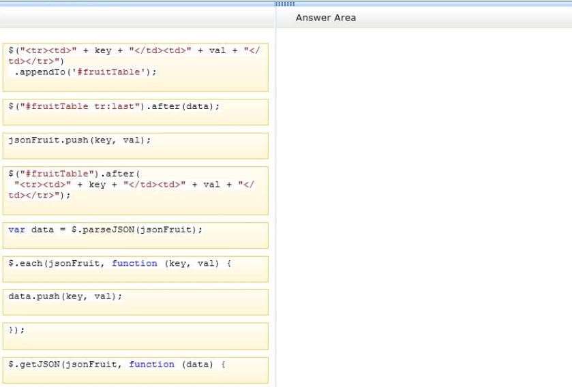Image resolution: width=572 pixels, height=387 pixels.
Task: Pick the closing }); code block
Action: pos(136,336)
